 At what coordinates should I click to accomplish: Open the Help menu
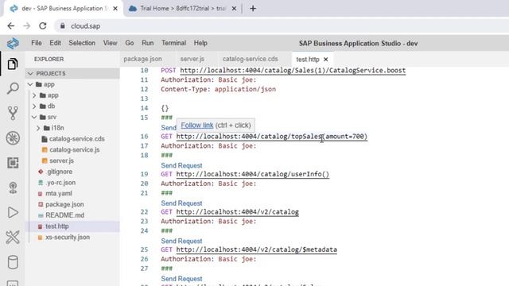(200, 43)
